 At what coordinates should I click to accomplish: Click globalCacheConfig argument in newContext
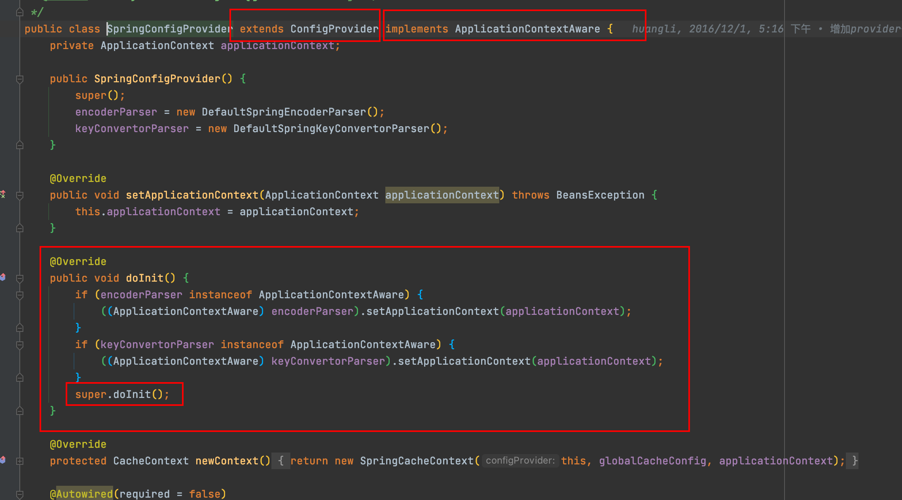652,461
